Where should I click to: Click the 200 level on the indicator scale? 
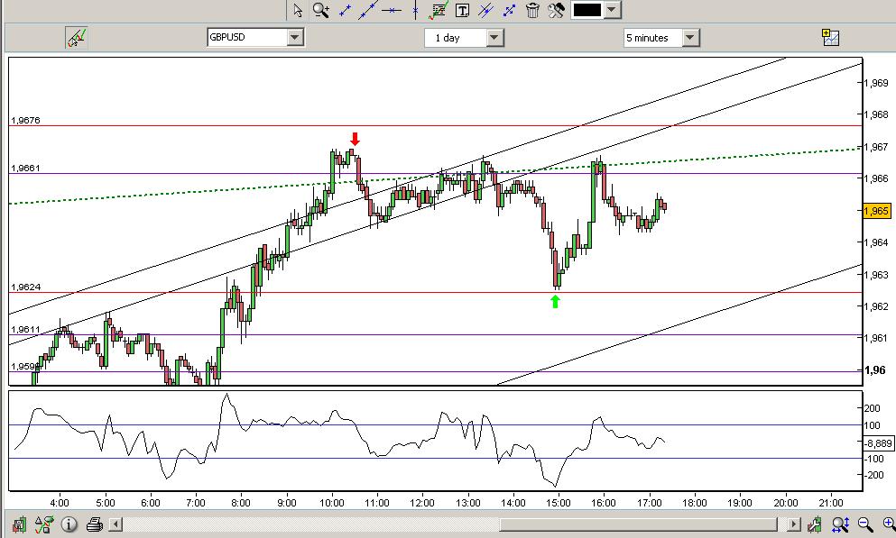pyautogui.click(x=872, y=408)
